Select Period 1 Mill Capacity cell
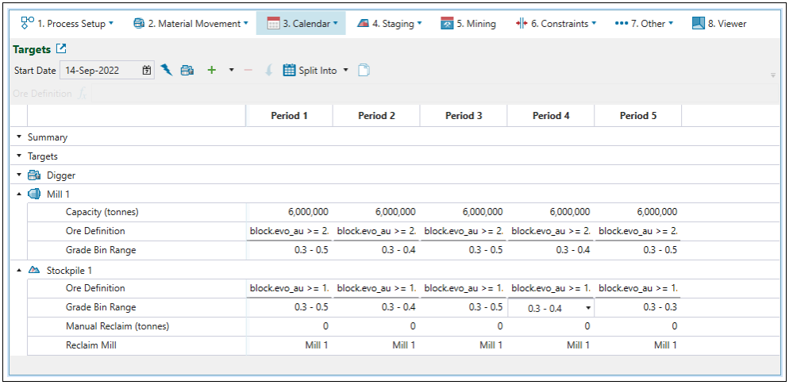Screen dimensions: 793x385 point(289,212)
